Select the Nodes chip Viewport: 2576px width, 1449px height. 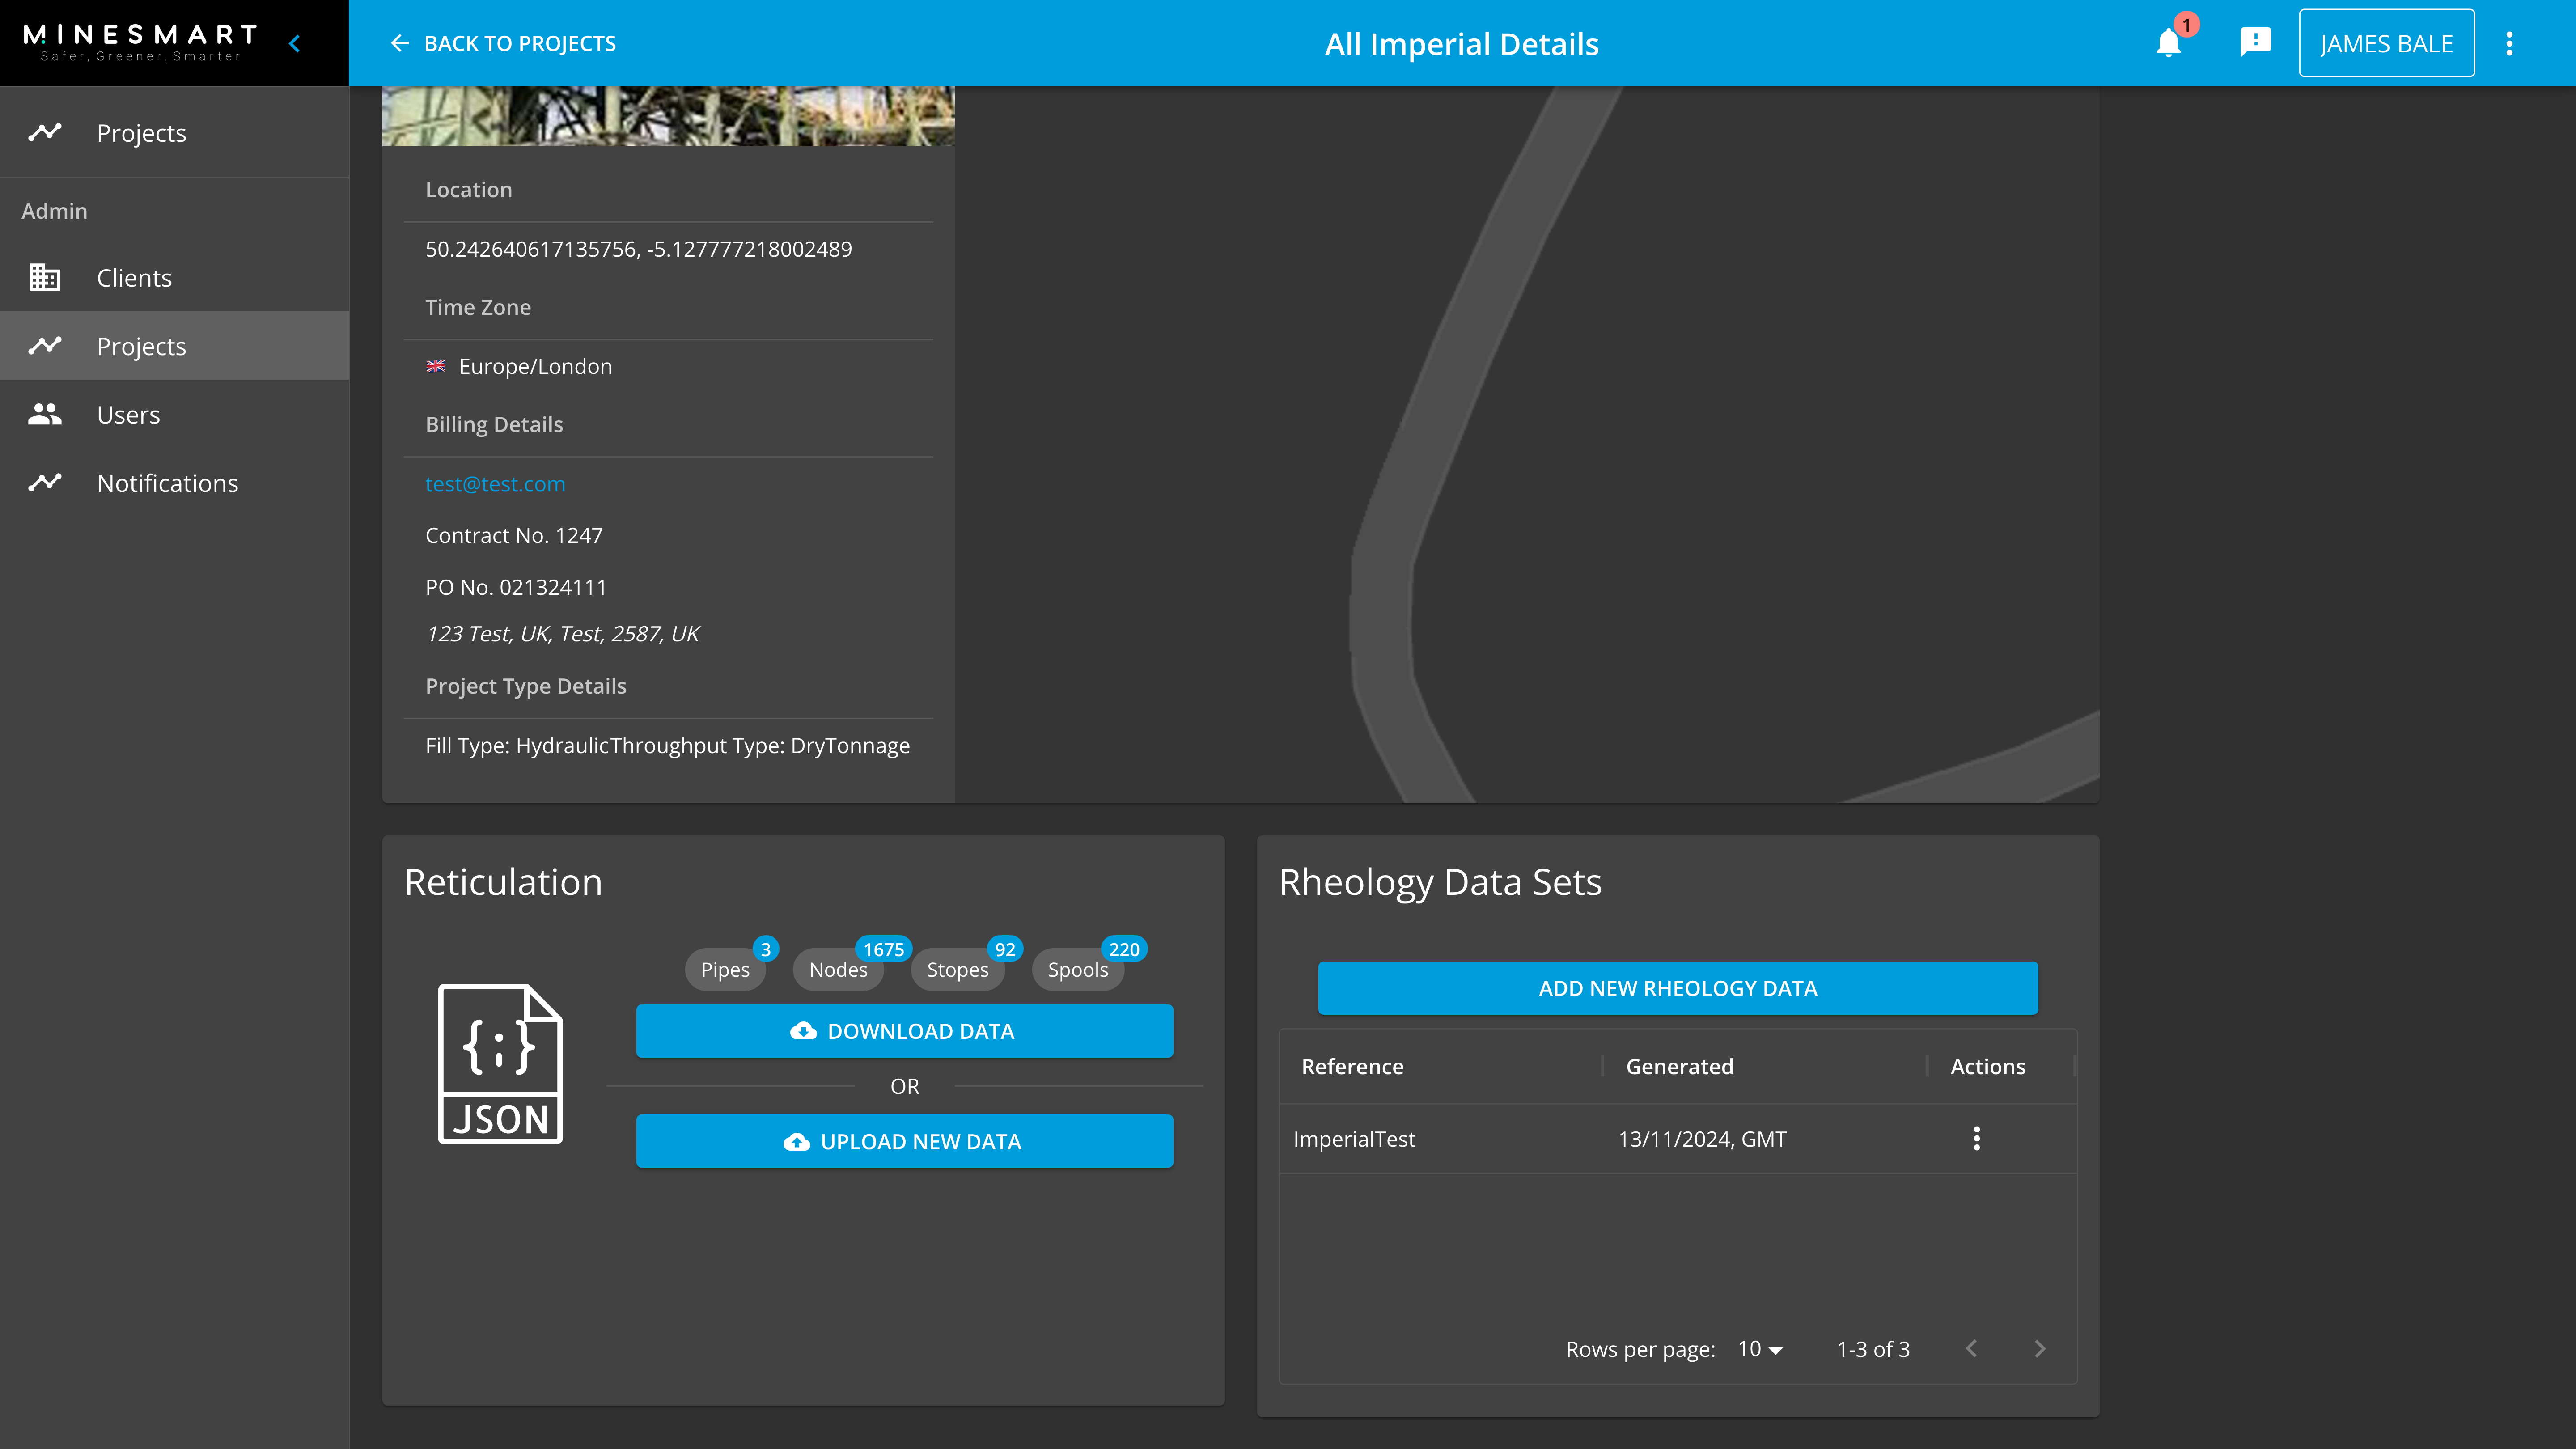pyautogui.click(x=838, y=969)
